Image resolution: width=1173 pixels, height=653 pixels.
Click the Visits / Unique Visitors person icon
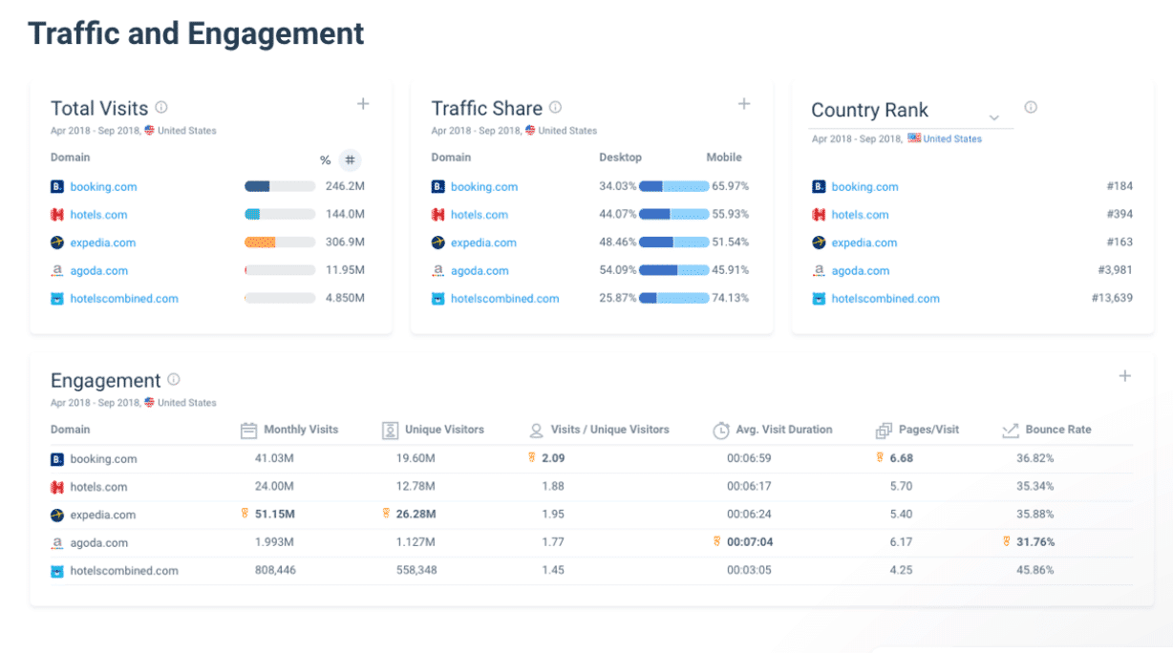[536, 431]
